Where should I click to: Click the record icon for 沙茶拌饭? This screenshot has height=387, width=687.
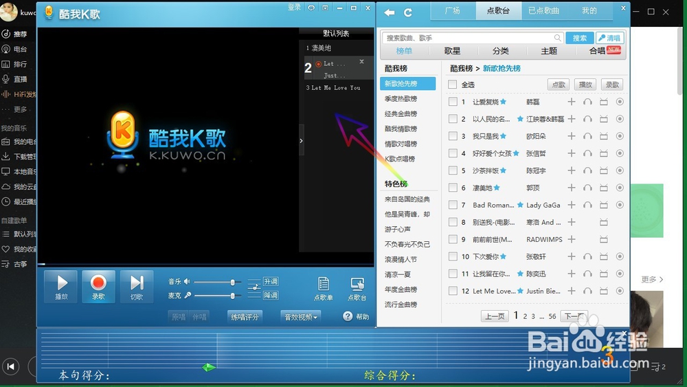click(x=620, y=170)
